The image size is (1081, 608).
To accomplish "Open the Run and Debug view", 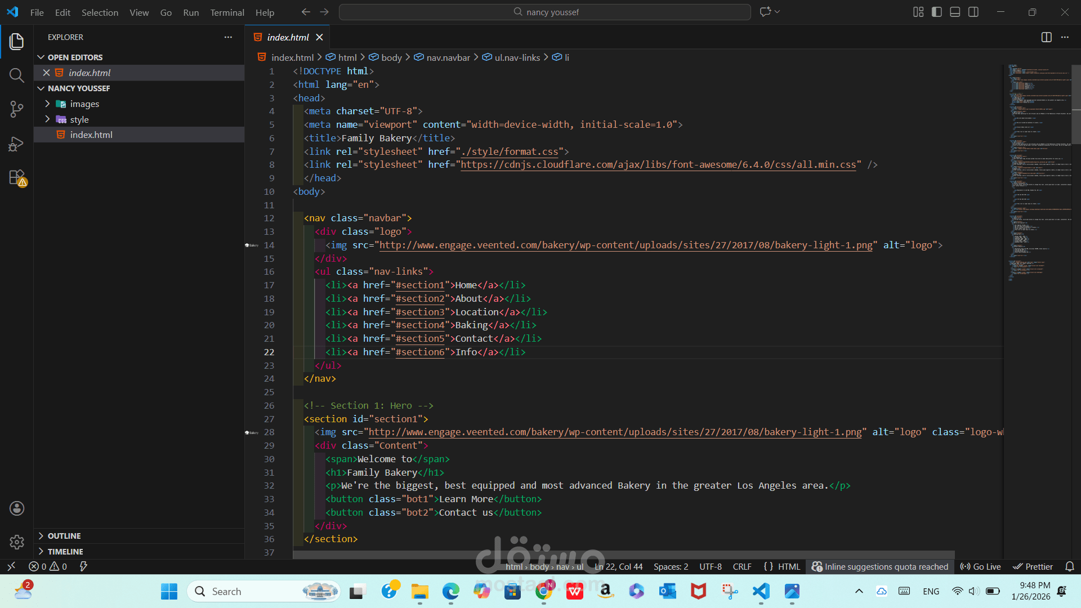I will (16, 144).
